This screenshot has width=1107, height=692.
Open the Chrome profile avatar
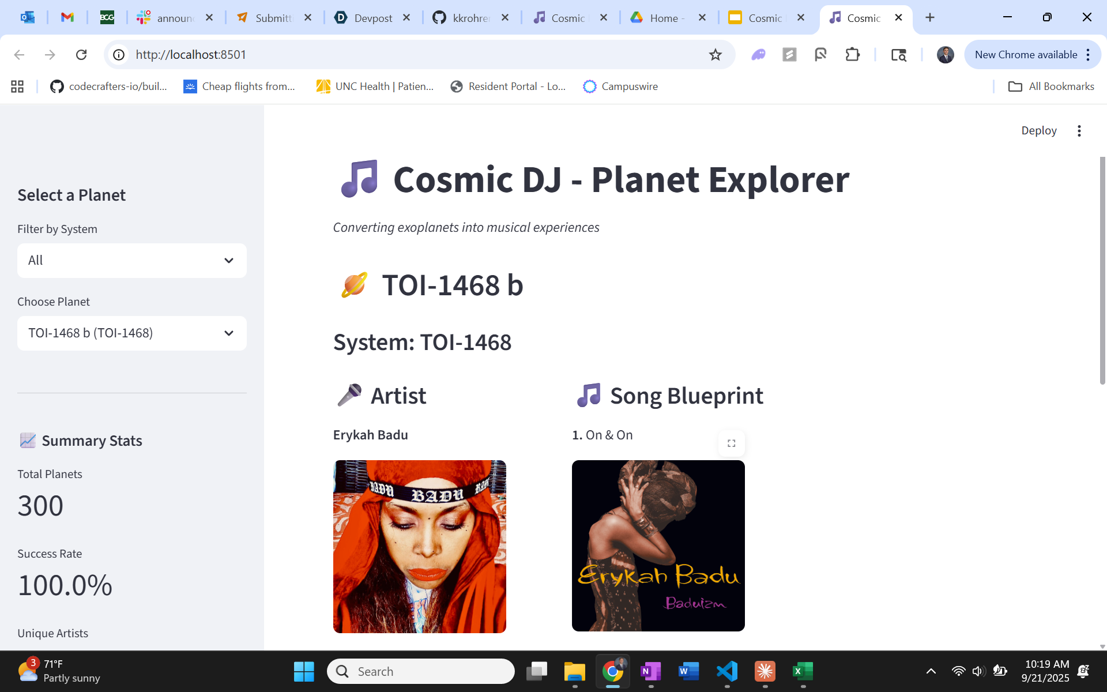pyautogui.click(x=945, y=55)
